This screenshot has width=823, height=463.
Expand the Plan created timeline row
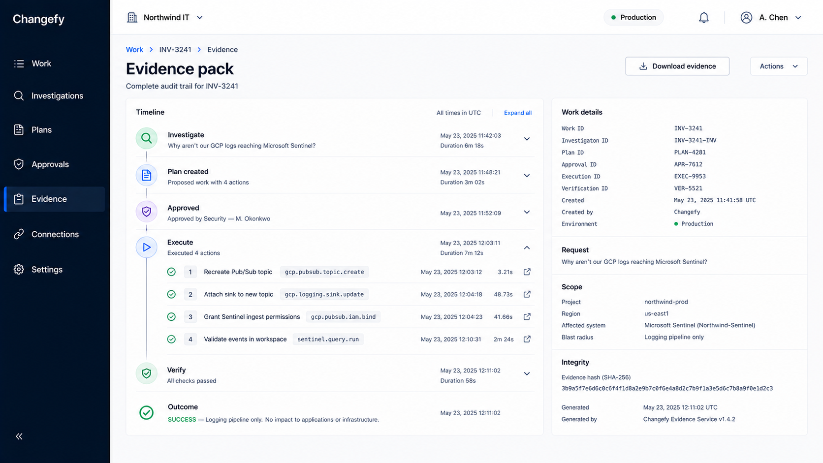point(527,176)
